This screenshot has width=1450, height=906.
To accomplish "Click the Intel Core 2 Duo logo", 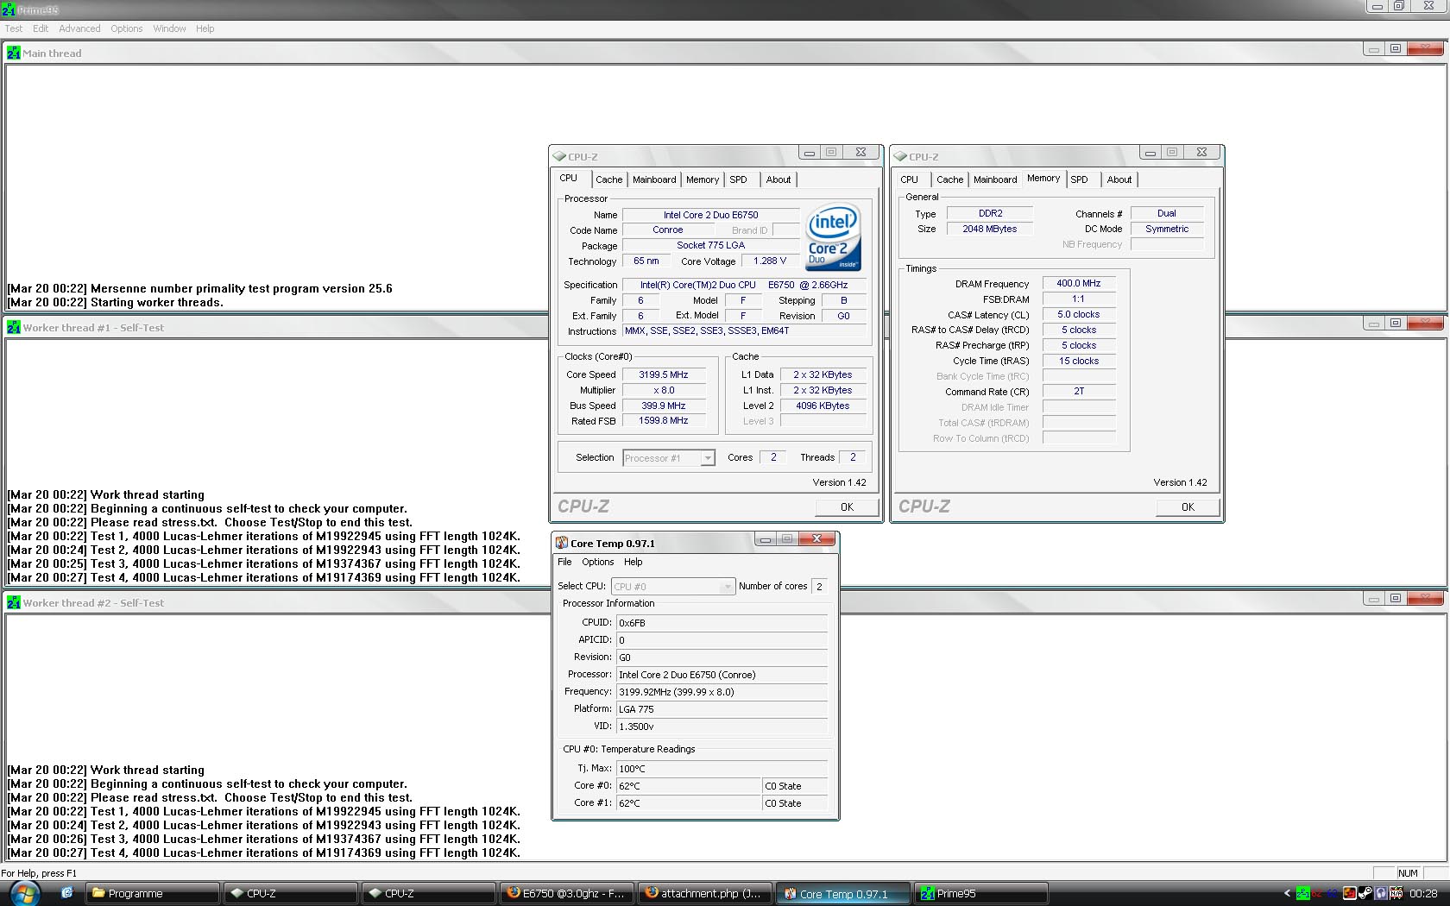I will tap(833, 236).
